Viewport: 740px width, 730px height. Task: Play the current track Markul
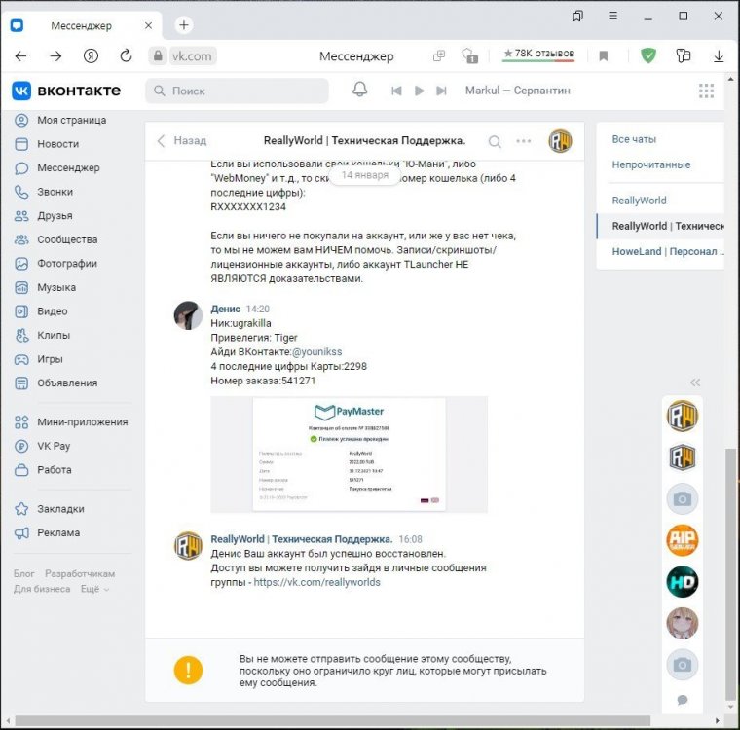pyautogui.click(x=419, y=91)
